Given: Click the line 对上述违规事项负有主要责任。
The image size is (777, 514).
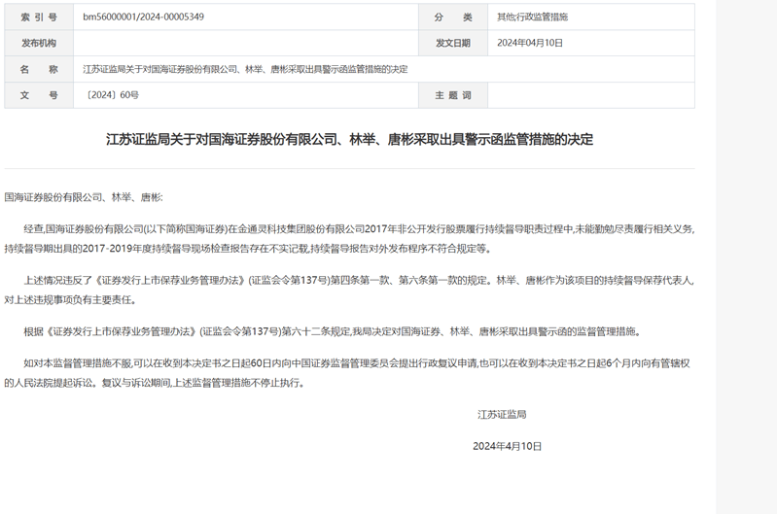Looking at the screenshot, I should pyautogui.click(x=70, y=300).
